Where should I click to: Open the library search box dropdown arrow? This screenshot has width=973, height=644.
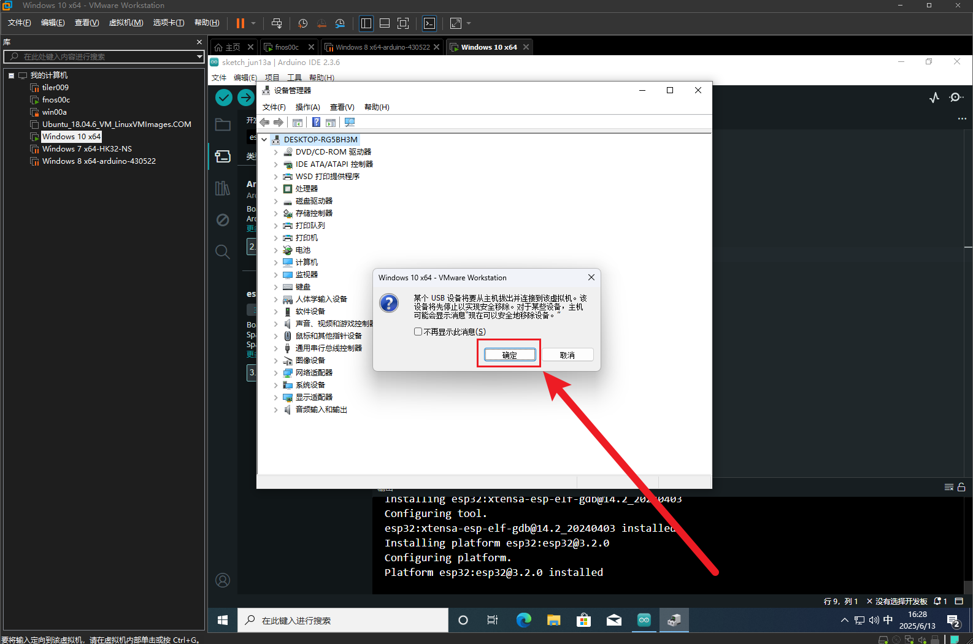pos(199,56)
